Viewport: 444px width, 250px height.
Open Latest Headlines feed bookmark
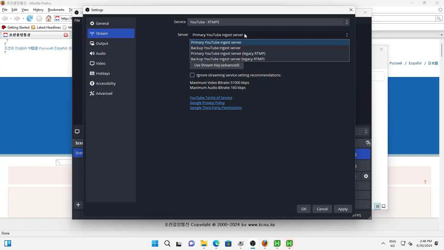pos(46,27)
